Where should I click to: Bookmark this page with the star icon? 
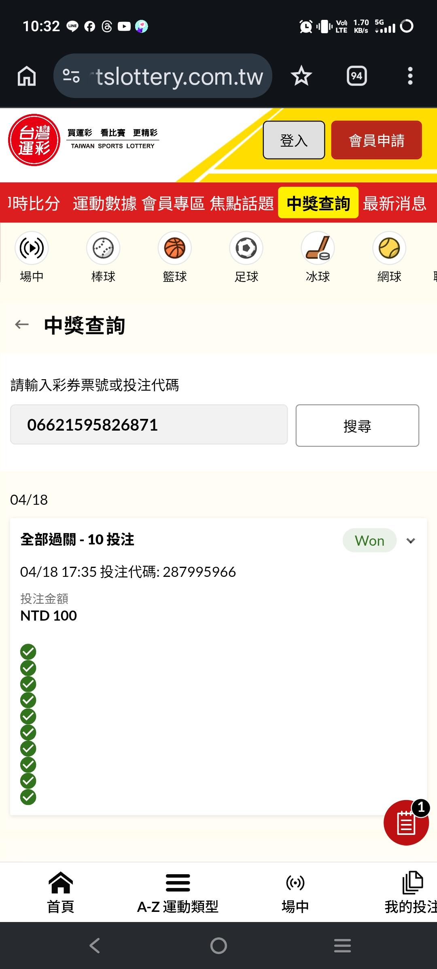(301, 76)
